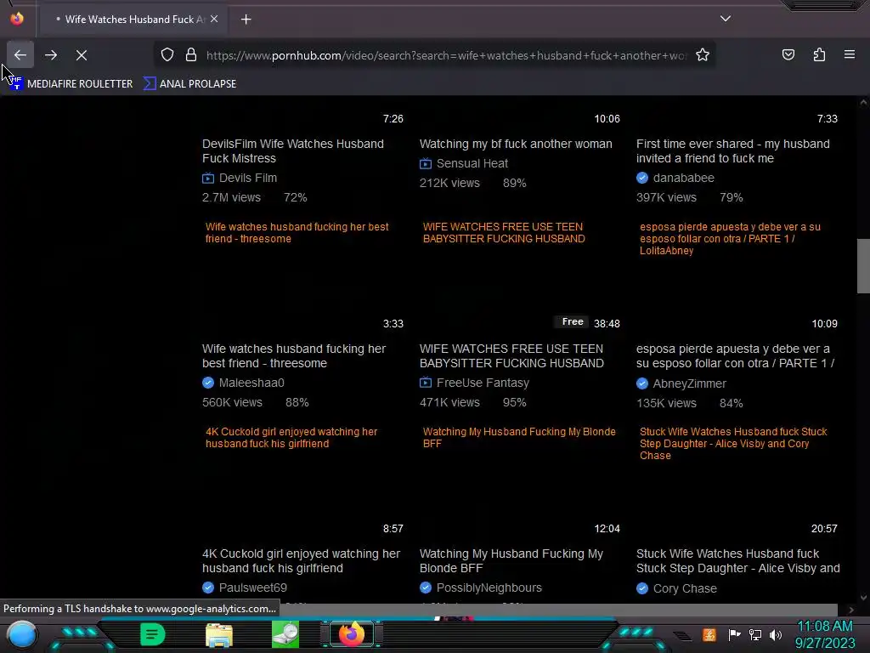870x653 pixels.
Task: Click the 7:33 duration label
Action: point(827,119)
